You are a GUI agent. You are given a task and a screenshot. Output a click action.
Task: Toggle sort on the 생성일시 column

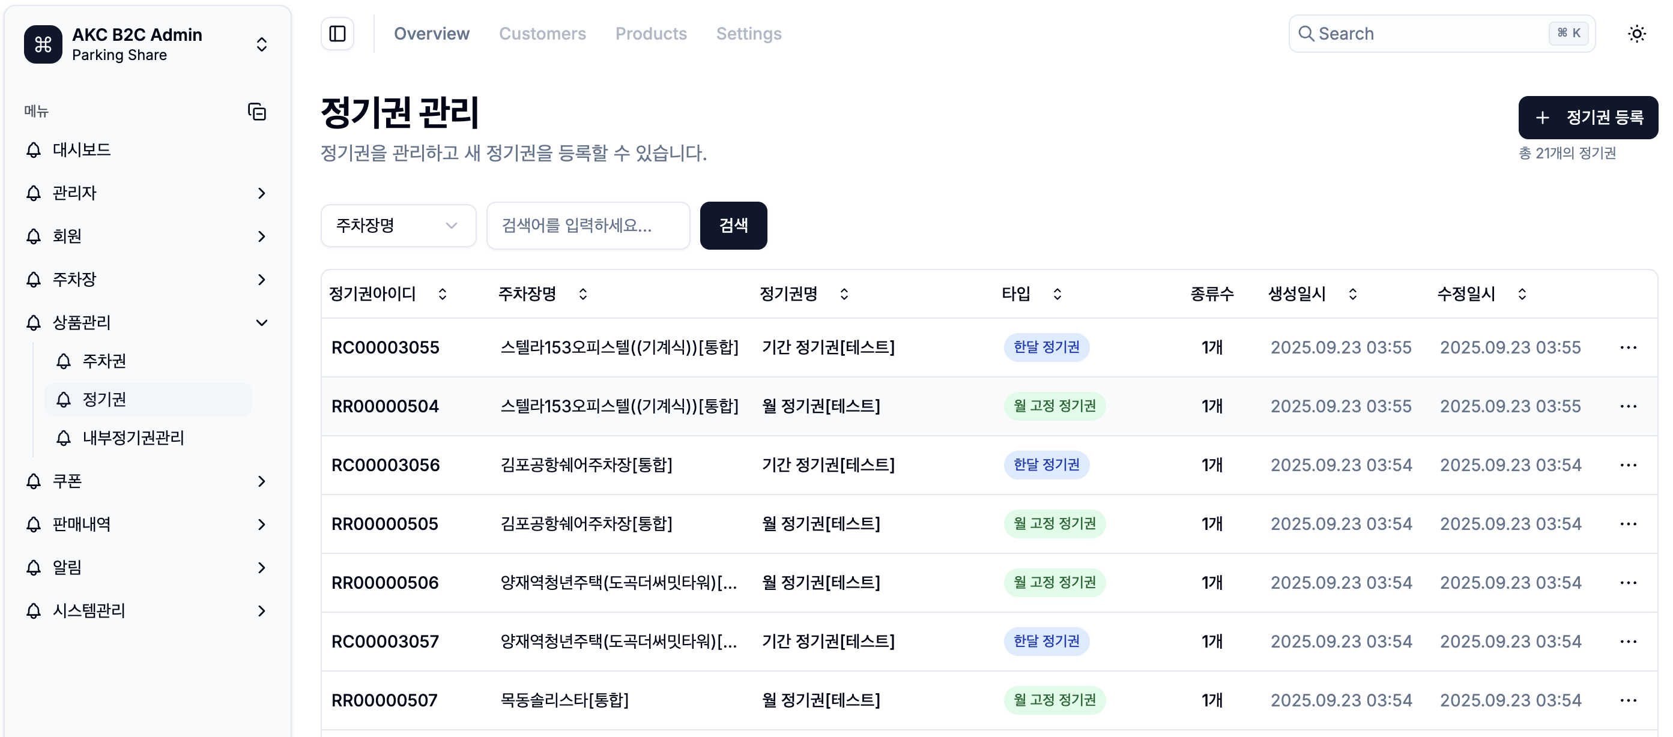click(1353, 293)
